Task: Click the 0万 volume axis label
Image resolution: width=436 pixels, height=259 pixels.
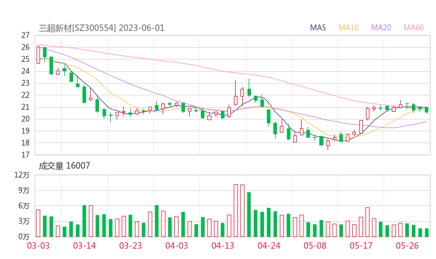Action: tap(24, 237)
